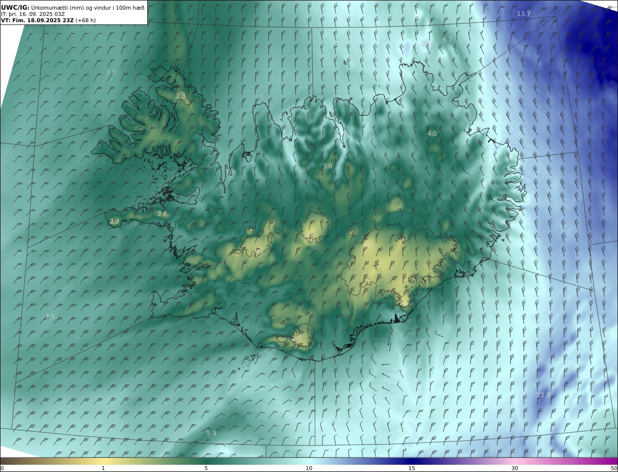Viewport: 618px width, 472px height.
Task: Select the 'IT: þri. 16. 09. 2025 03Z' line
Action: (x=33, y=14)
